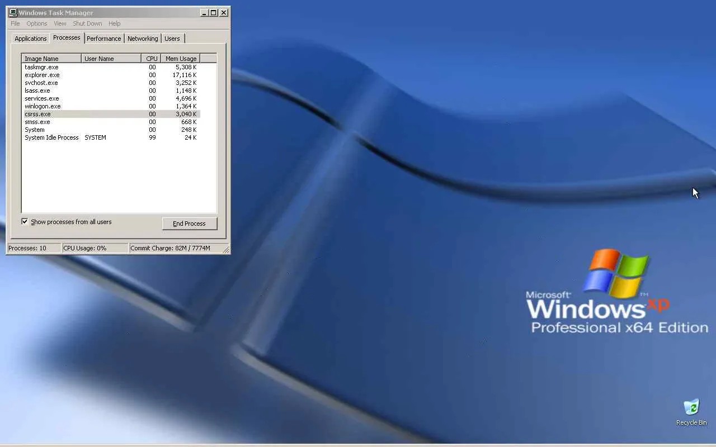Screen dimensions: 716x447
Task: Select the Processes tab
Action: 67,37
